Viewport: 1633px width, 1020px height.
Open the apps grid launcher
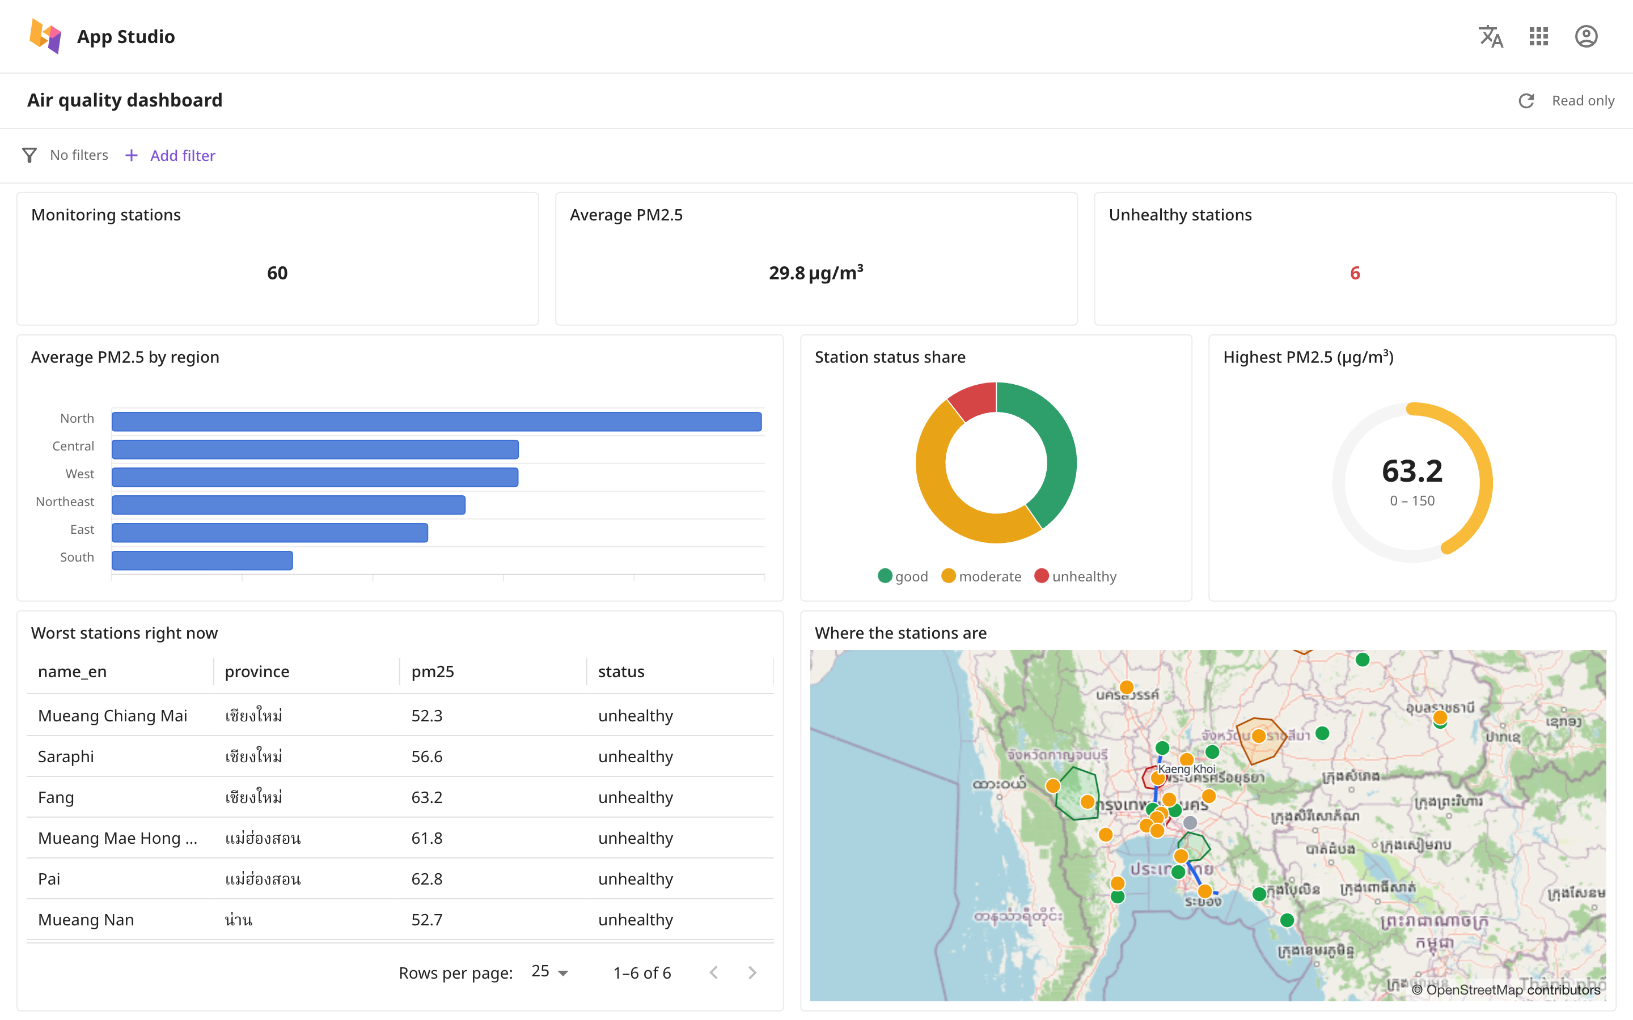tap(1538, 36)
